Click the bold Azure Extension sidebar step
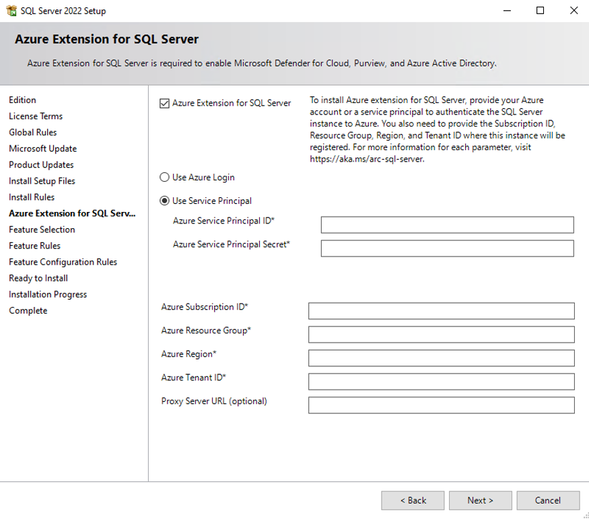This screenshot has width=589, height=519. [x=72, y=213]
